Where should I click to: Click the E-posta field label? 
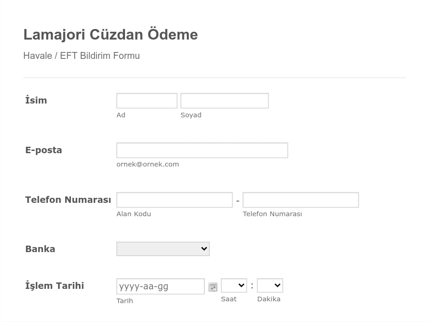[43, 150]
